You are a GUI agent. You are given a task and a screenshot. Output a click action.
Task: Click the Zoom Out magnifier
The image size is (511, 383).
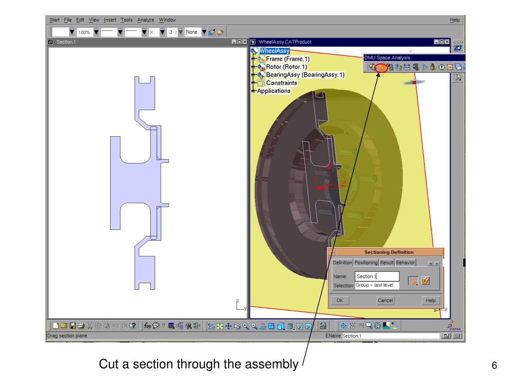tap(254, 326)
